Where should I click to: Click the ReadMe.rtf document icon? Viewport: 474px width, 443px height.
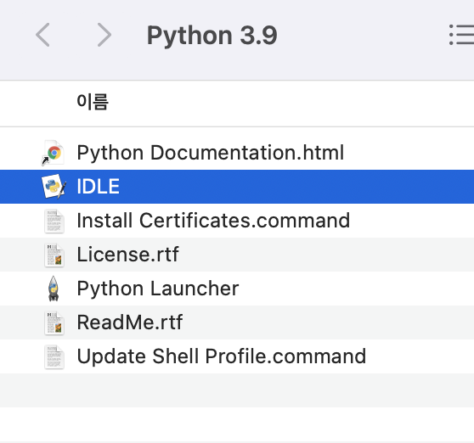54,322
